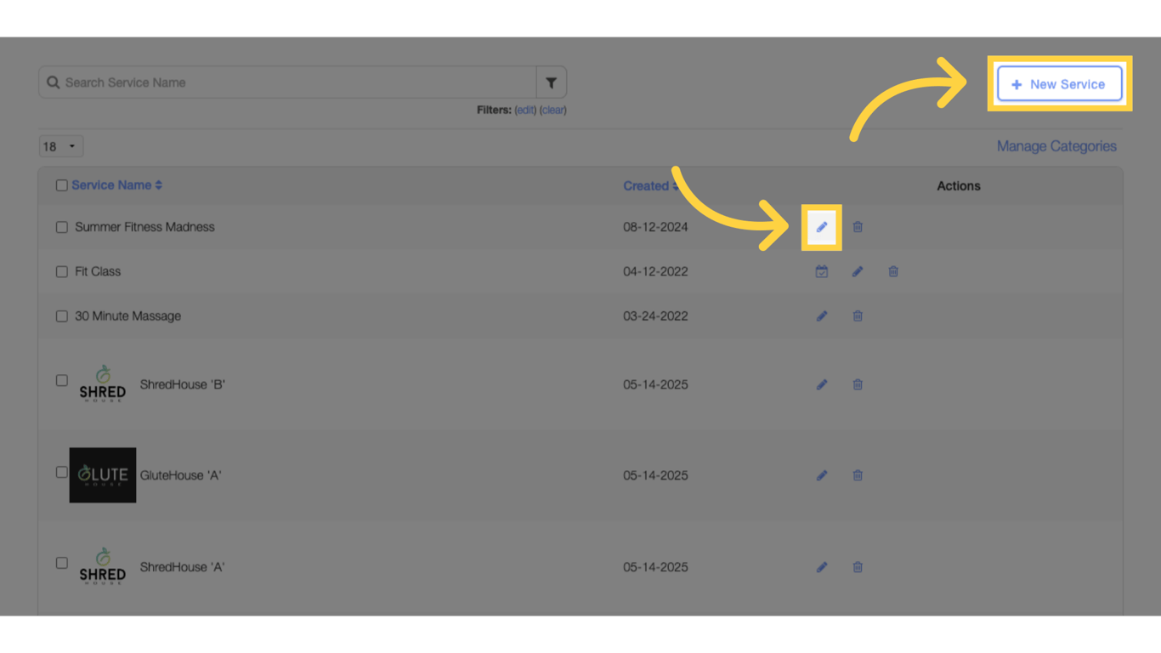Delete the ShredHouse 'A' service

click(857, 567)
